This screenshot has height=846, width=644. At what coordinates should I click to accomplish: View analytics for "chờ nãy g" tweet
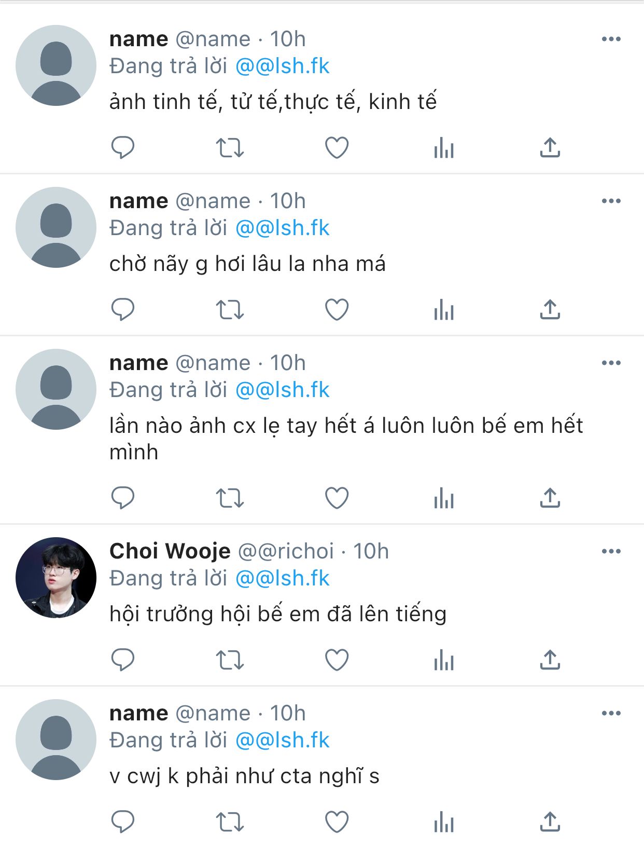[x=444, y=310]
